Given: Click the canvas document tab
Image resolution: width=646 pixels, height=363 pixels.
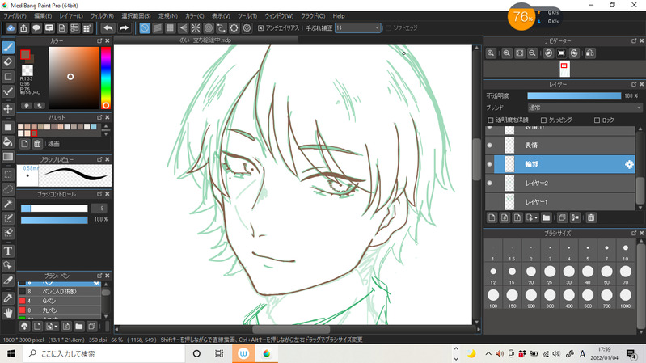Looking at the screenshot, I should 205,40.
